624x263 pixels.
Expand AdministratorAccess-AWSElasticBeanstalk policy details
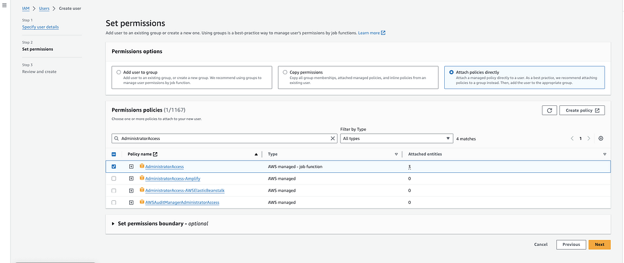(x=131, y=191)
